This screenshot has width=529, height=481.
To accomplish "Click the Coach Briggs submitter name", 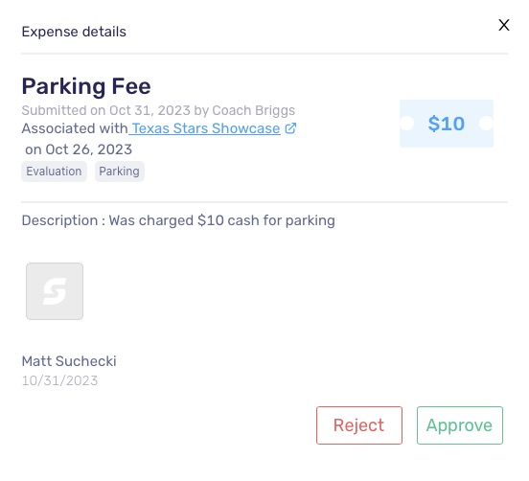I will 254,110.
